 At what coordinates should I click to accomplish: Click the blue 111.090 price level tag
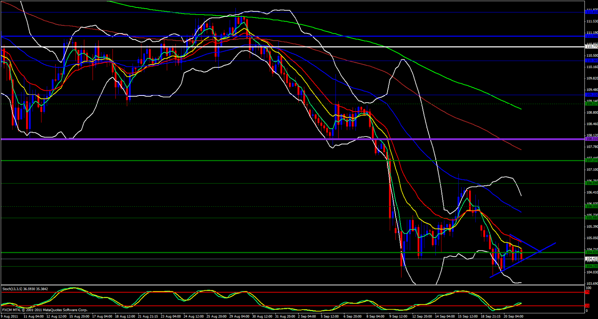pyautogui.click(x=591, y=36)
